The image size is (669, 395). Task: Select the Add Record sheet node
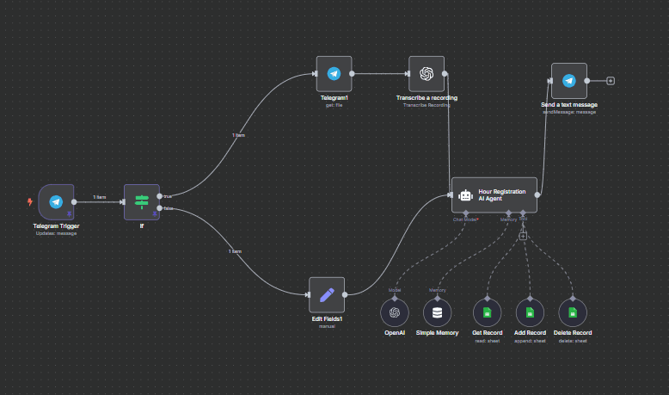tap(530, 312)
